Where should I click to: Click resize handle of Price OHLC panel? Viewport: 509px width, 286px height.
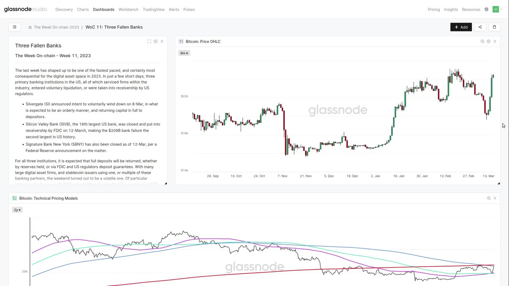(498, 183)
